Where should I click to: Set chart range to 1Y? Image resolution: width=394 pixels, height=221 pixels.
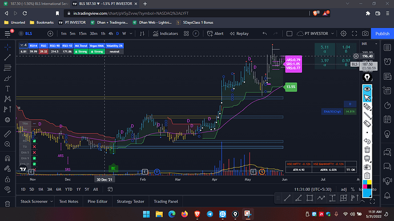pyautogui.click(x=78, y=190)
